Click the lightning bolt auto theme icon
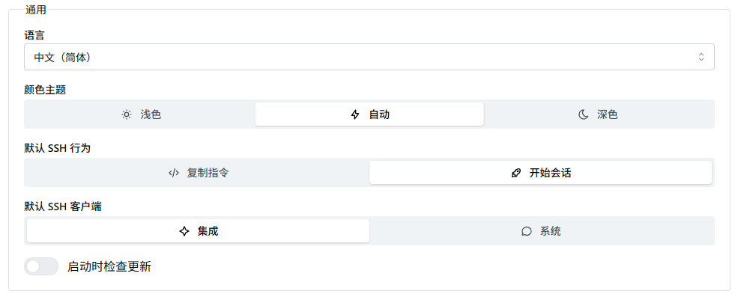Image resolution: width=738 pixels, height=300 pixels. [x=355, y=114]
